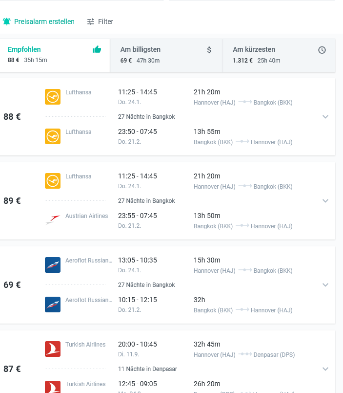Click Aeroflot logo of the 13:05 outbound flight
Viewport: 343px width, 393px height.
coord(53,265)
